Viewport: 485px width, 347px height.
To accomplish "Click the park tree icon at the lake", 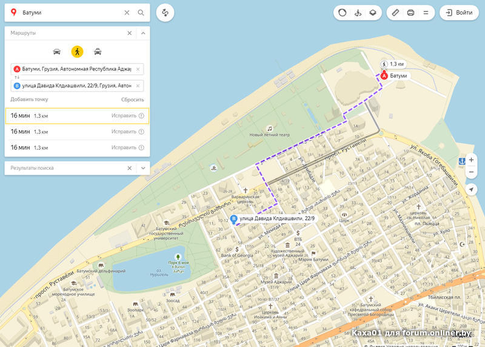I will (178, 257).
